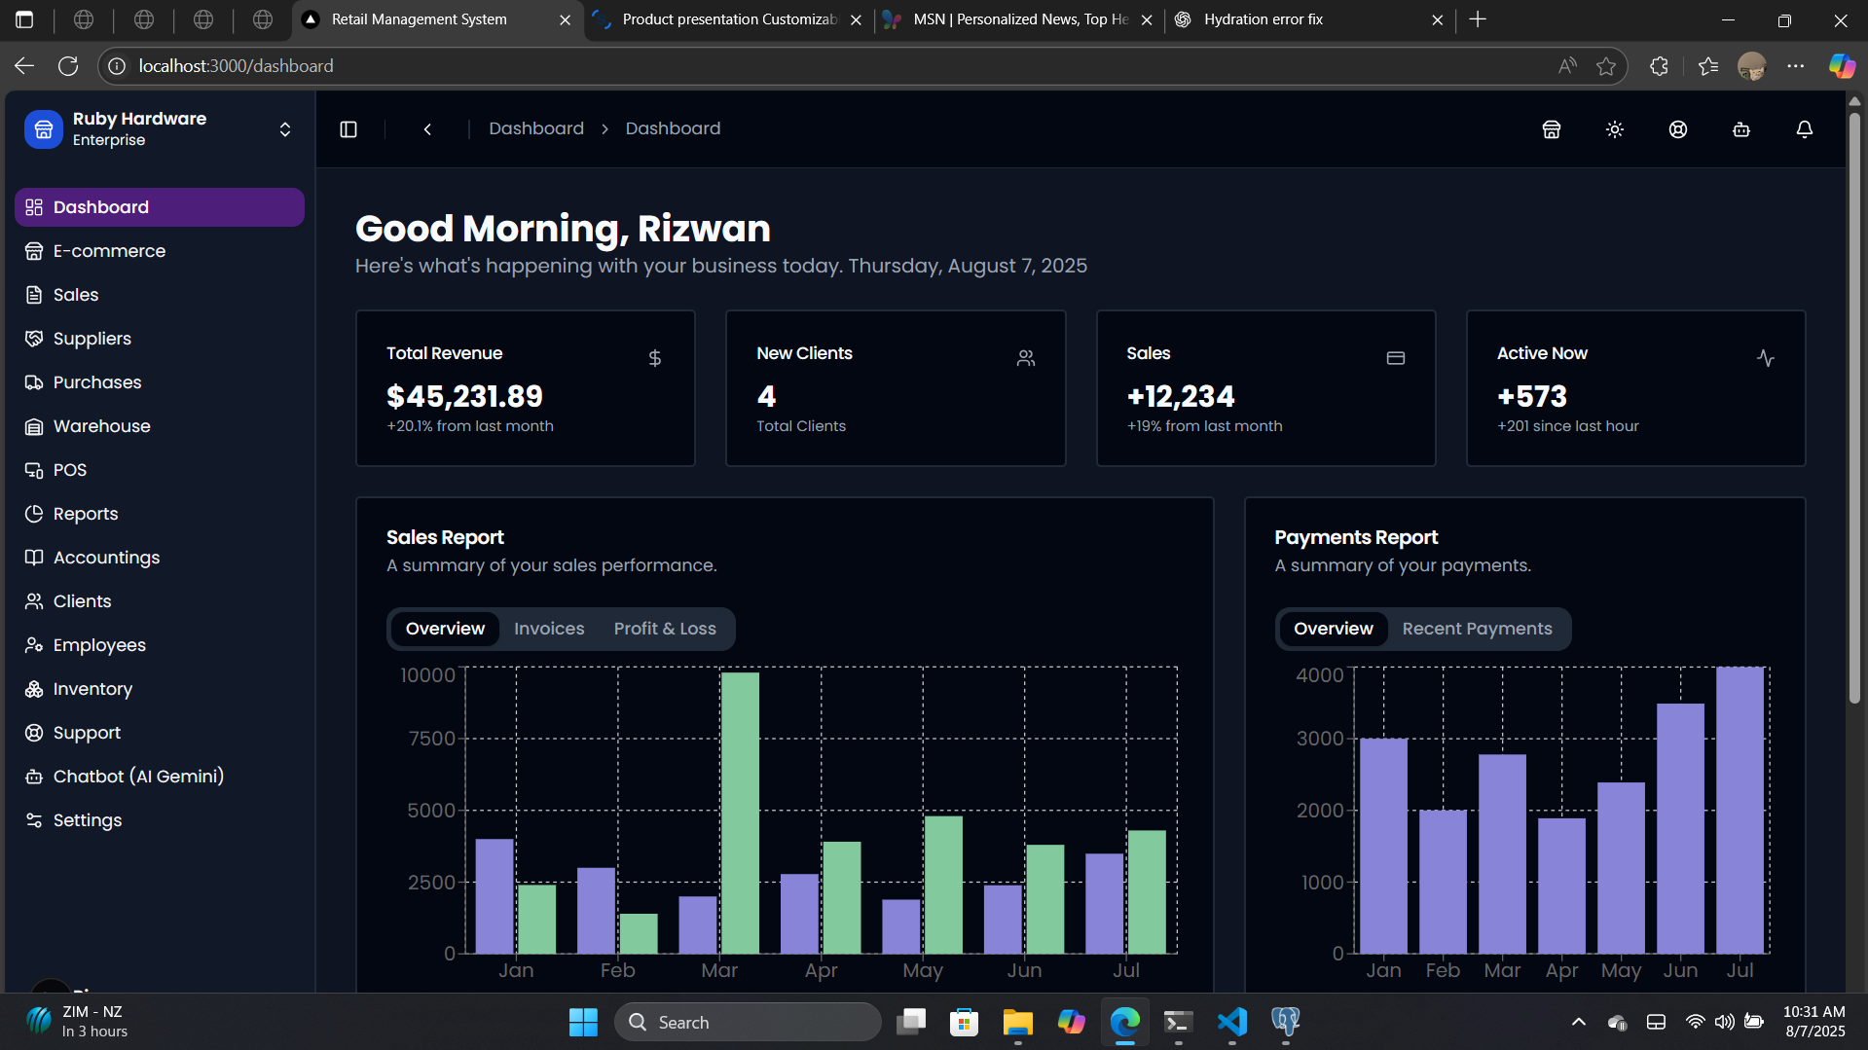
Task: Open Favorites list icon
Action: pyautogui.click(x=1708, y=66)
